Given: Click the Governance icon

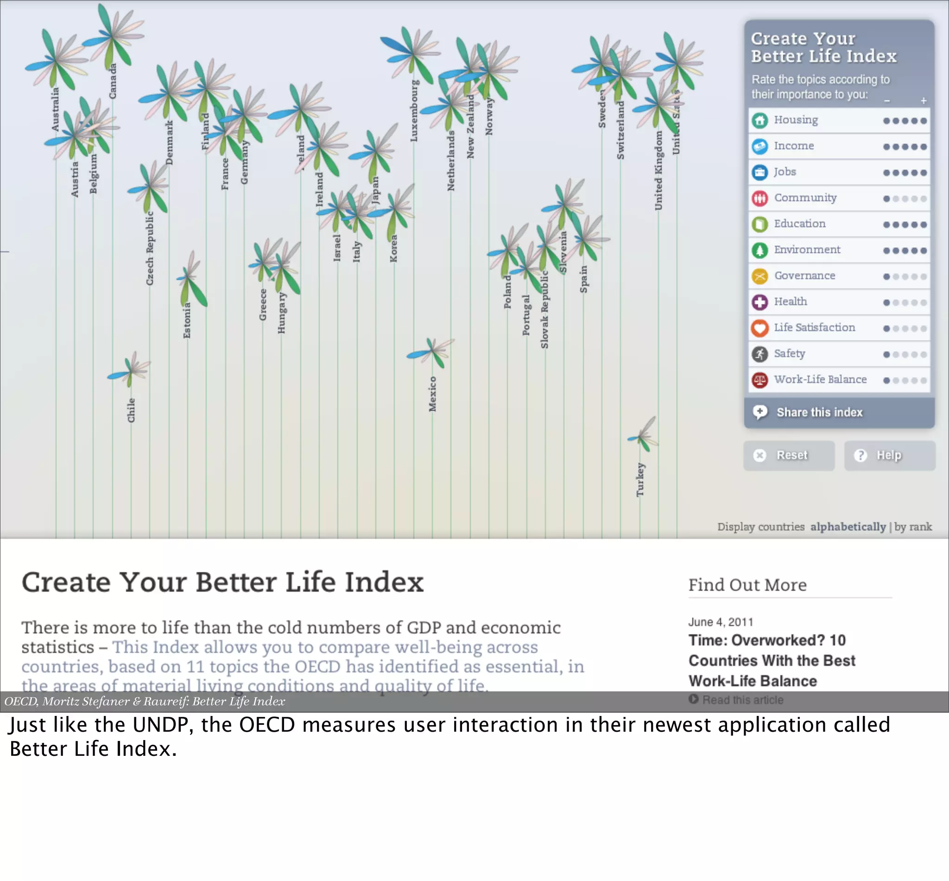Looking at the screenshot, I should (x=760, y=276).
